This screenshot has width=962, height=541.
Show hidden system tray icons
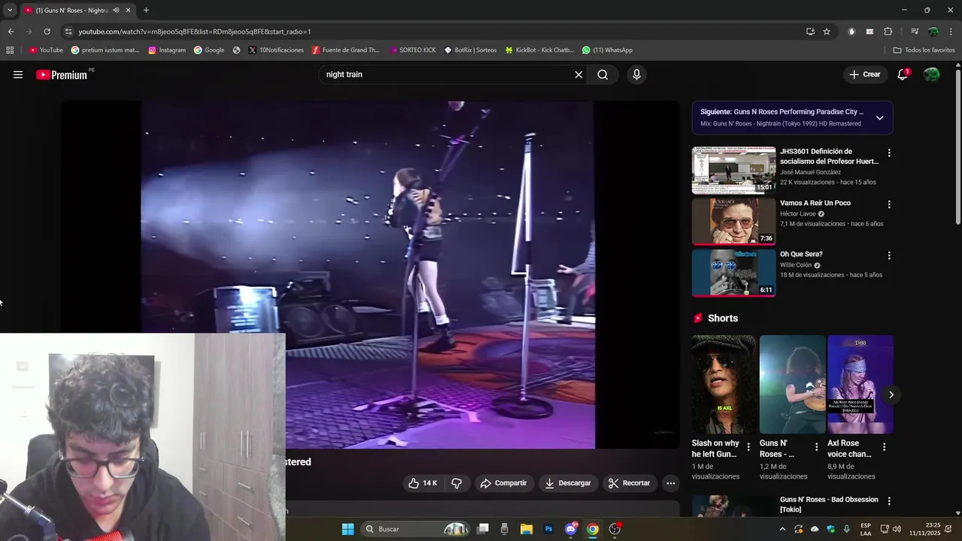[x=782, y=529]
